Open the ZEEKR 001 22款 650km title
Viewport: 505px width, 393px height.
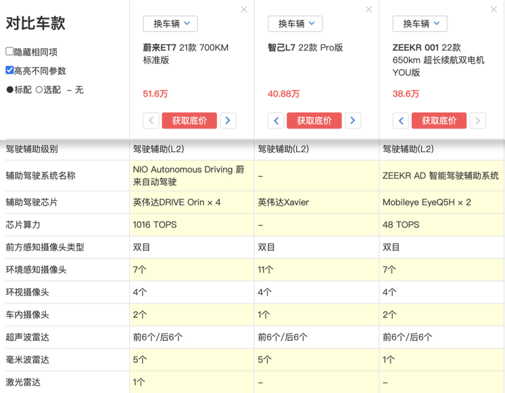click(438, 60)
